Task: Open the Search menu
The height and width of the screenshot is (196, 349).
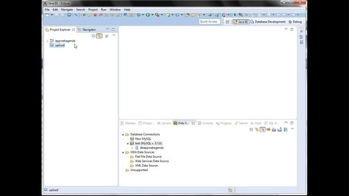Action: pyautogui.click(x=80, y=10)
